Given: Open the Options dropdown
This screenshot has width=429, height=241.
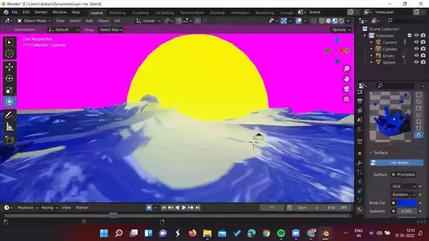Looking at the screenshot, I should pyautogui.click(x=341, y=30).
